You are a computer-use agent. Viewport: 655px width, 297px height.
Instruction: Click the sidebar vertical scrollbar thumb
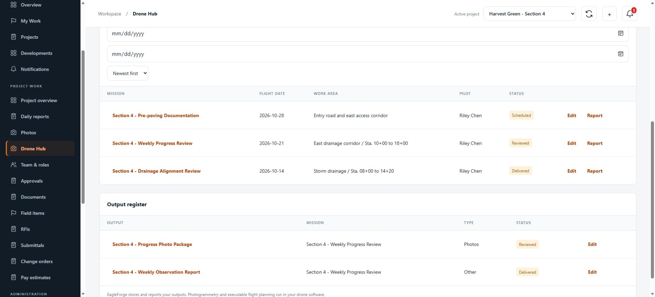[x=83, y=127]
